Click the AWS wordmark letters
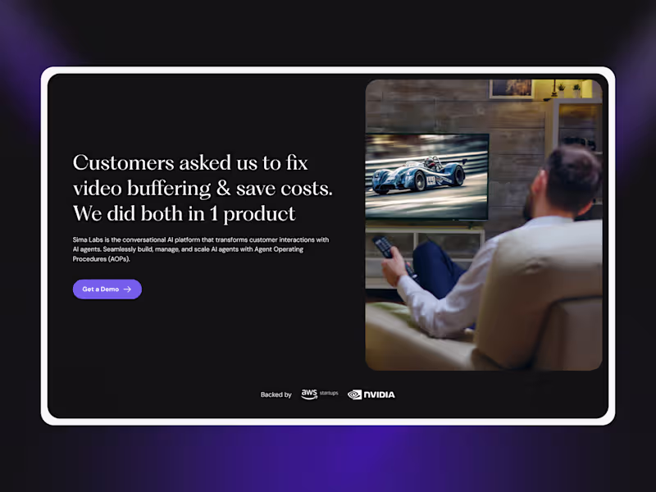This screenshot has height=492, width=656. pyautogui.click(x=307, y=392)
